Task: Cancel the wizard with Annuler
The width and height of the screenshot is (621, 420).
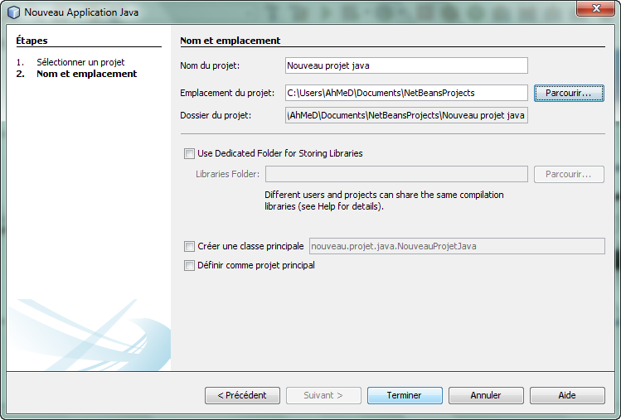Action: click(486, 395)
